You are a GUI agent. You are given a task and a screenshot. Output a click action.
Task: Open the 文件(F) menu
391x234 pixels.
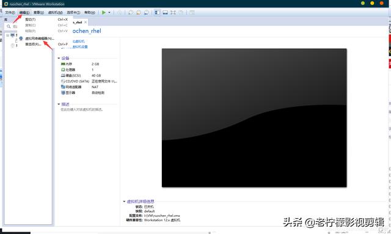10,12
